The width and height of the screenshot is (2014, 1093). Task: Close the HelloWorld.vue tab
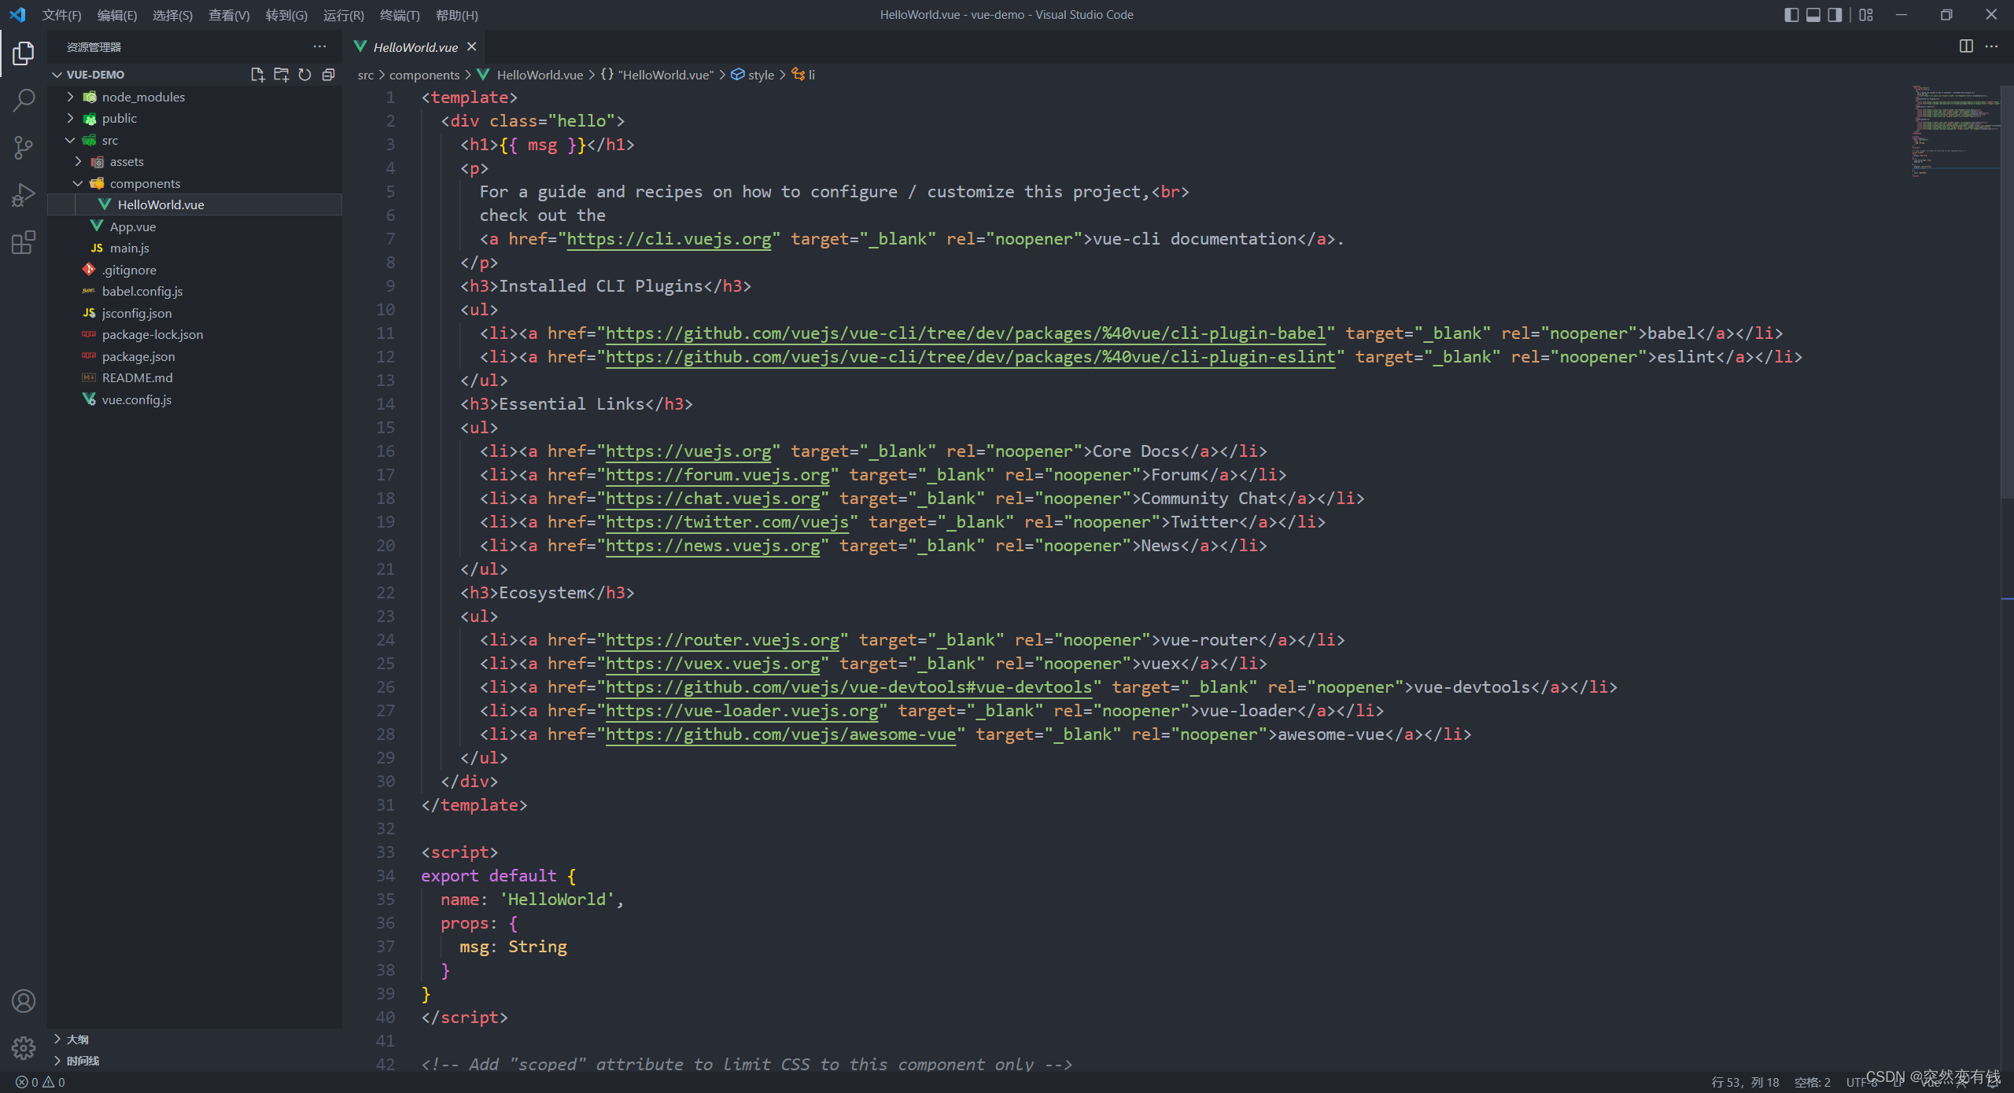[471, 47]
